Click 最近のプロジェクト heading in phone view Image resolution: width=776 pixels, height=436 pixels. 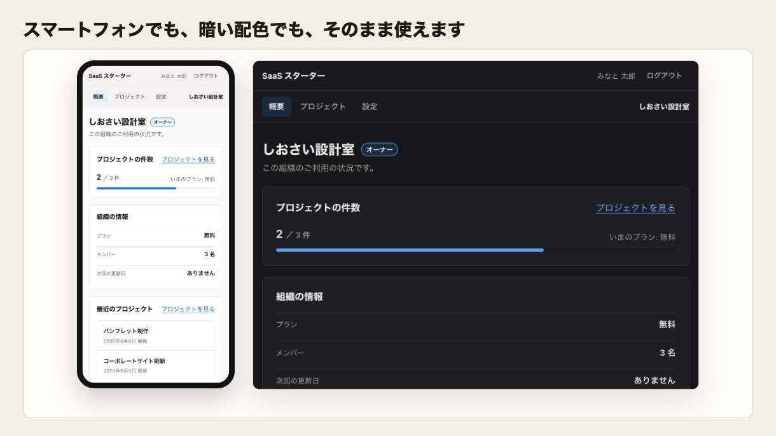125,309
